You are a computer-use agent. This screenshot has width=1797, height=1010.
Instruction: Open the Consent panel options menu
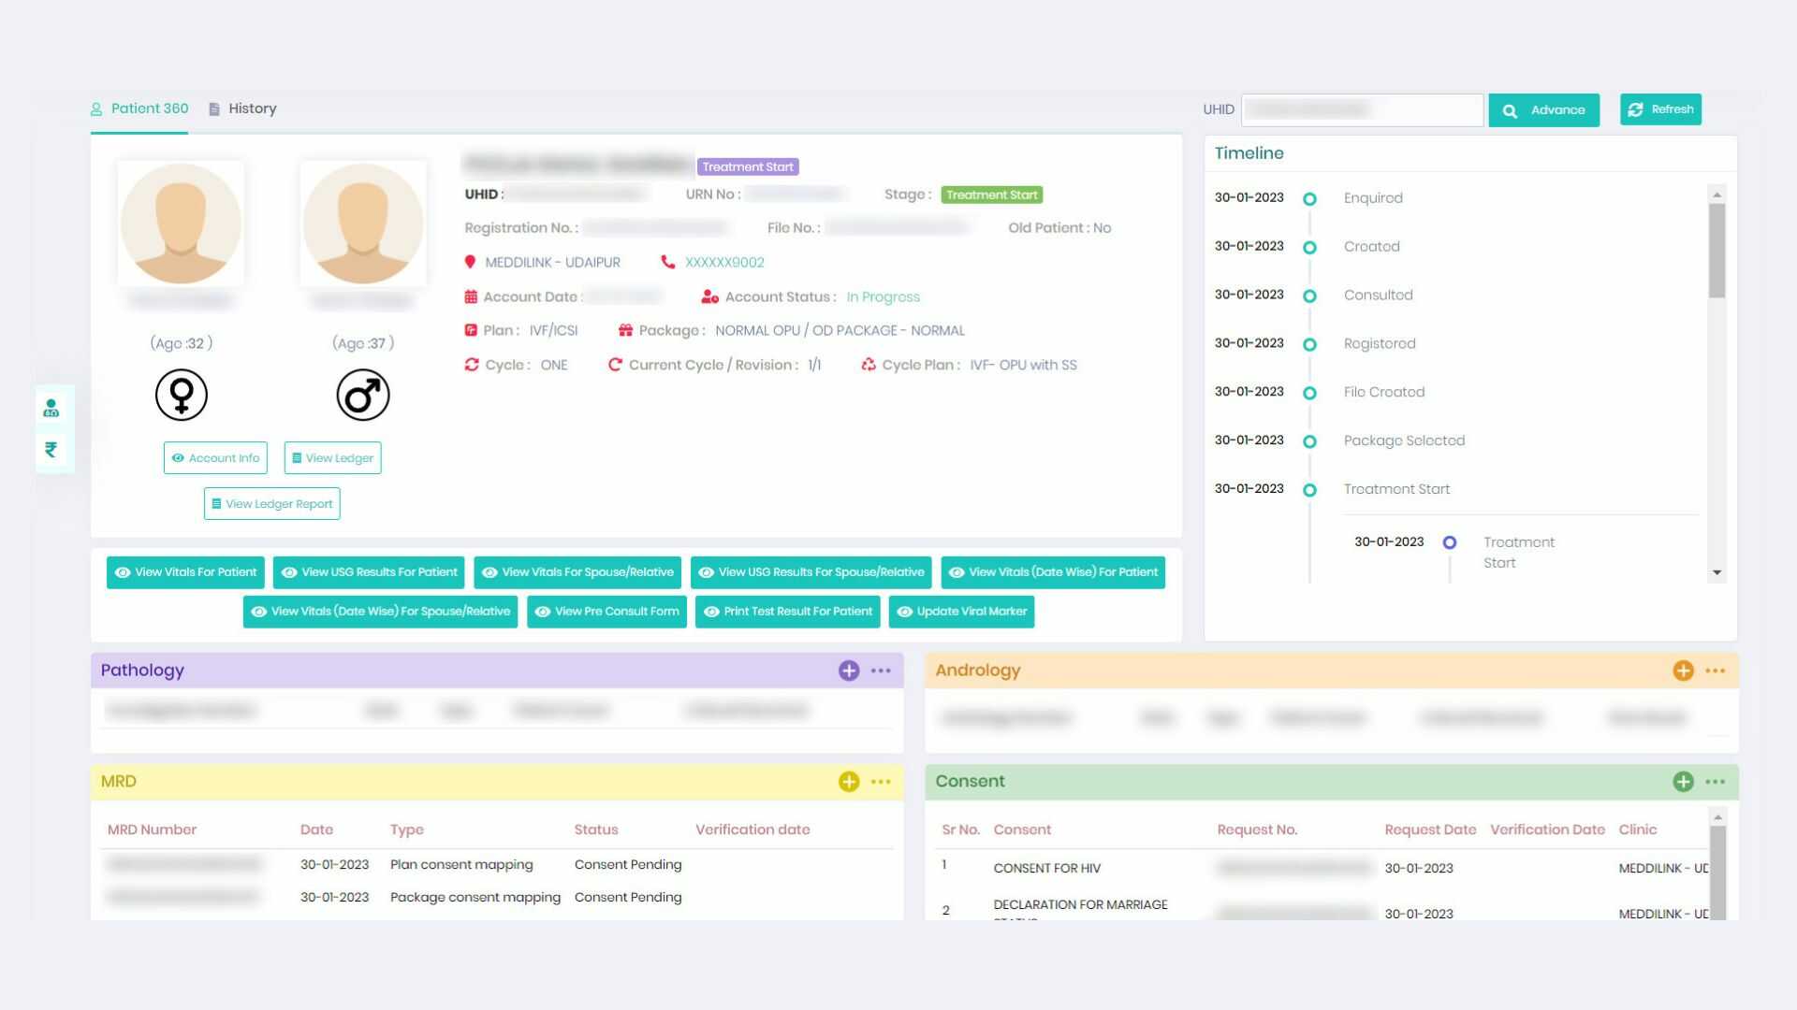coord(1716,781)
